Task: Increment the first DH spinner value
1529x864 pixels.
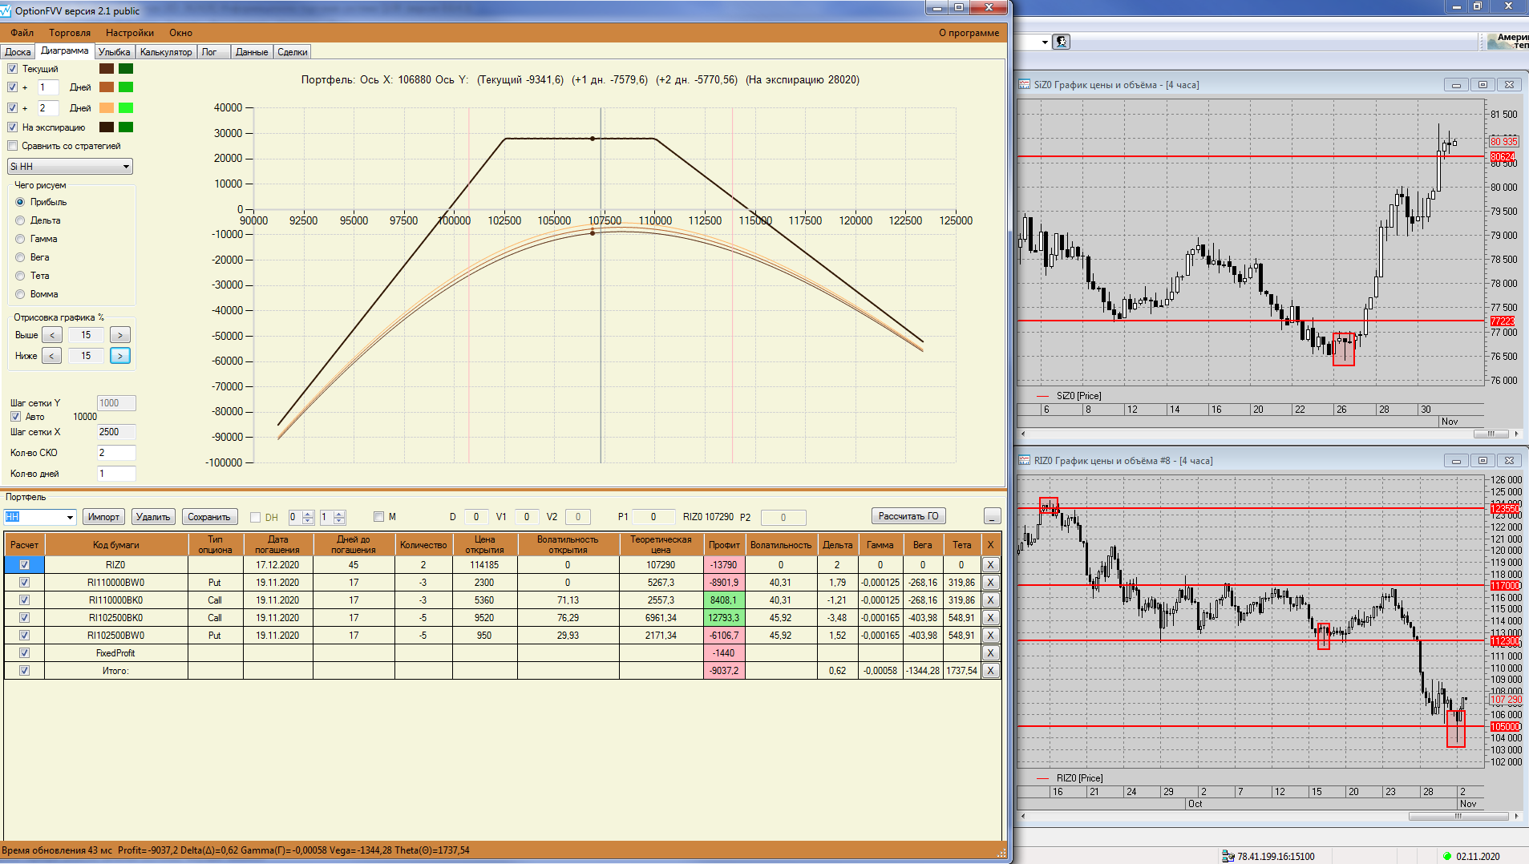Action: 308,514
